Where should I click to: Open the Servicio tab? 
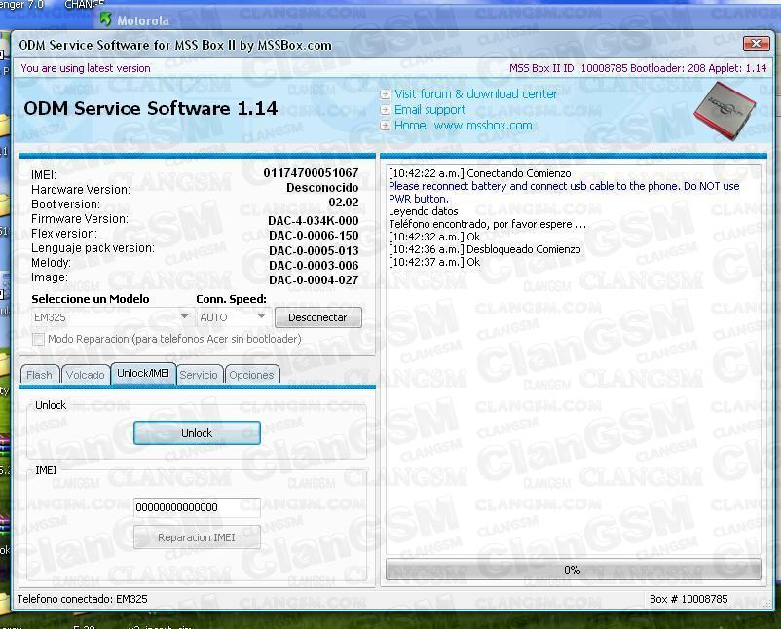[x=199, y=375]
